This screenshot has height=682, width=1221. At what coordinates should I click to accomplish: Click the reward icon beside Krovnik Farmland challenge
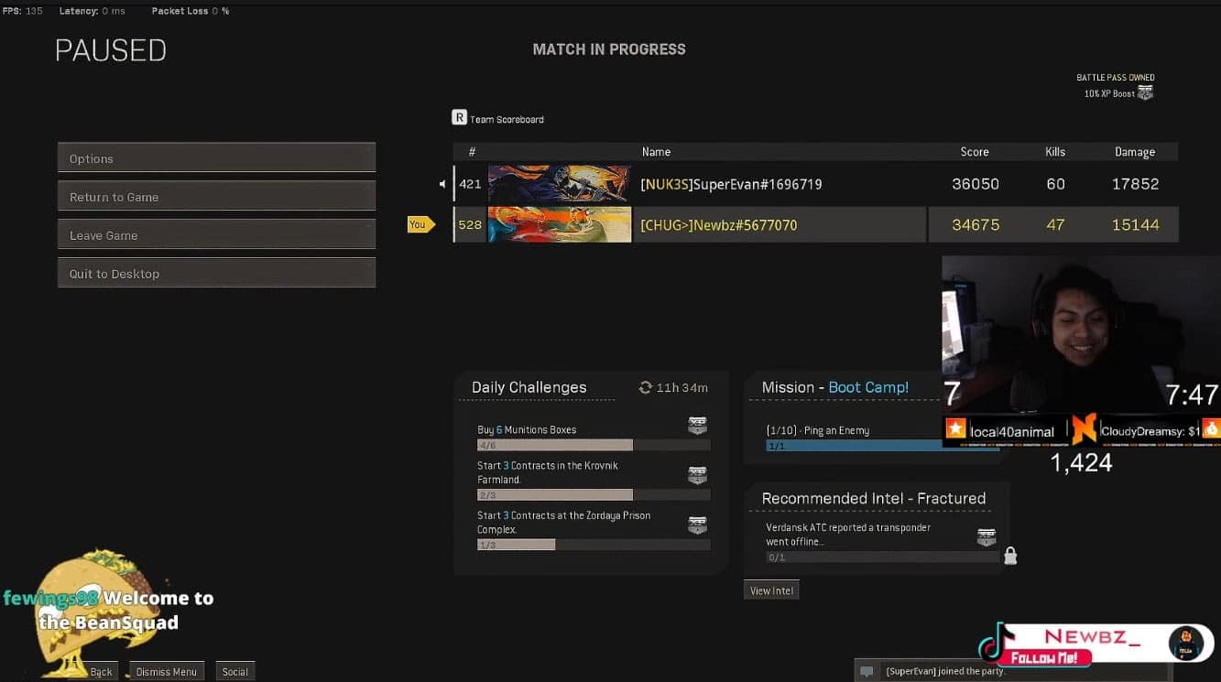click(x=697, y=474)
